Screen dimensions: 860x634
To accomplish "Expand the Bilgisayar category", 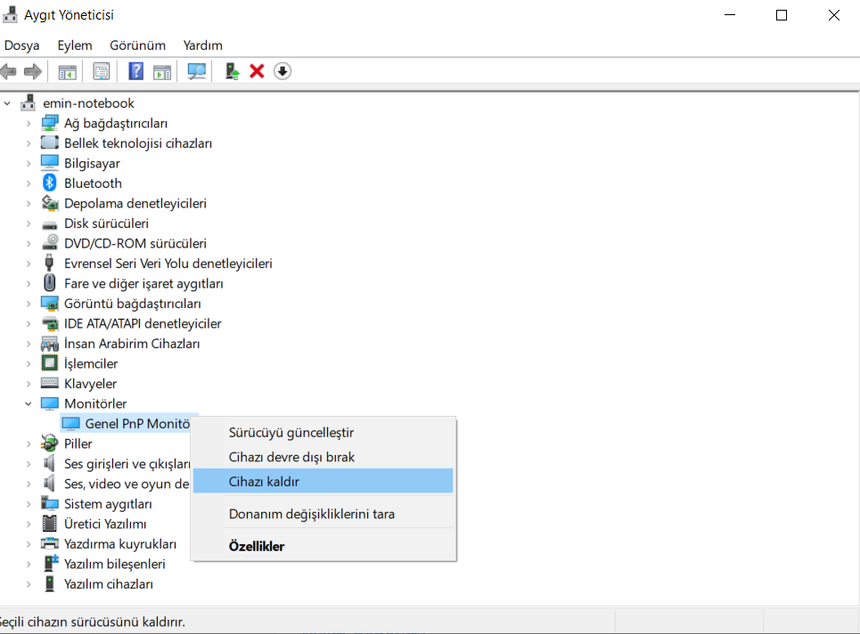I will pos(29,163).
